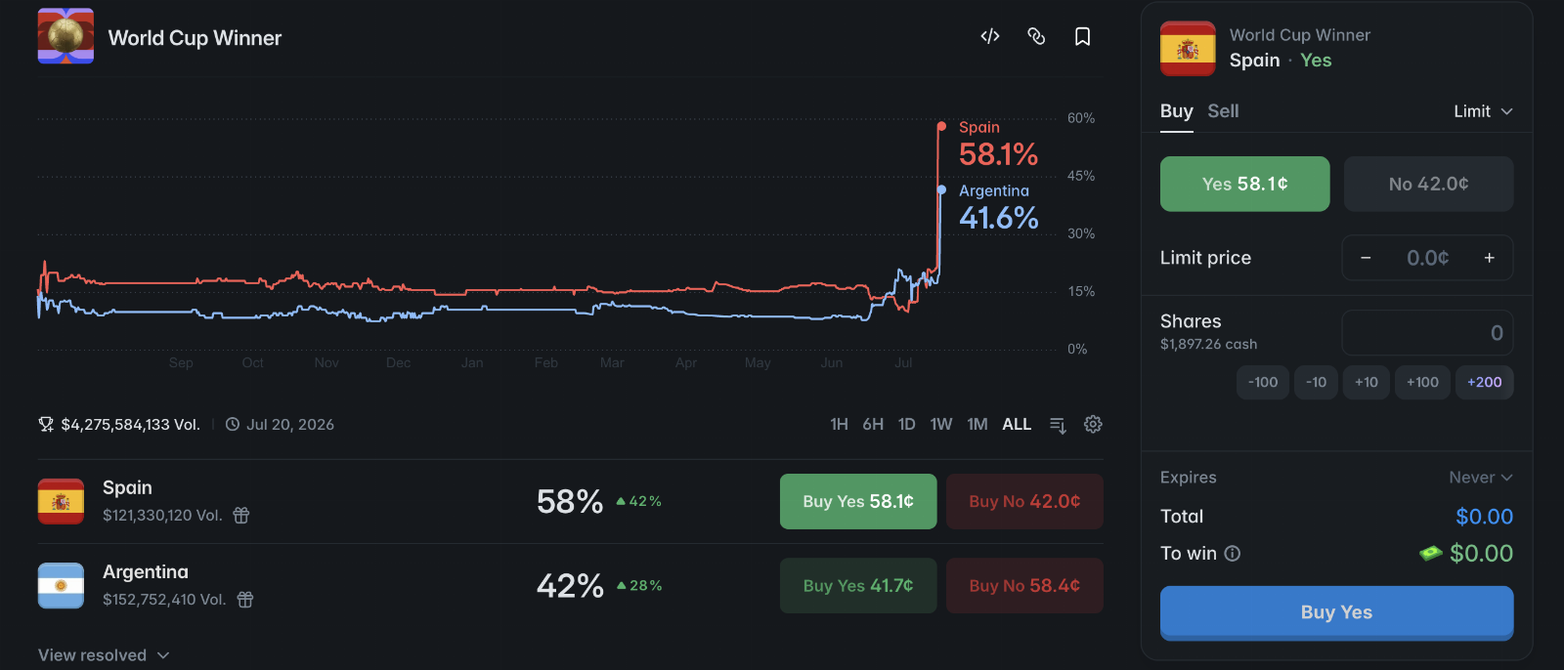
Task: Switch chart range to 1W
Action: point(941,424)
